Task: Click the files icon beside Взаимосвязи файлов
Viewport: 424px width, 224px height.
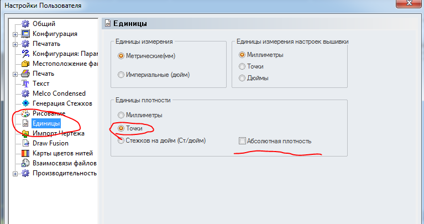Action: [x=25, y=163]
